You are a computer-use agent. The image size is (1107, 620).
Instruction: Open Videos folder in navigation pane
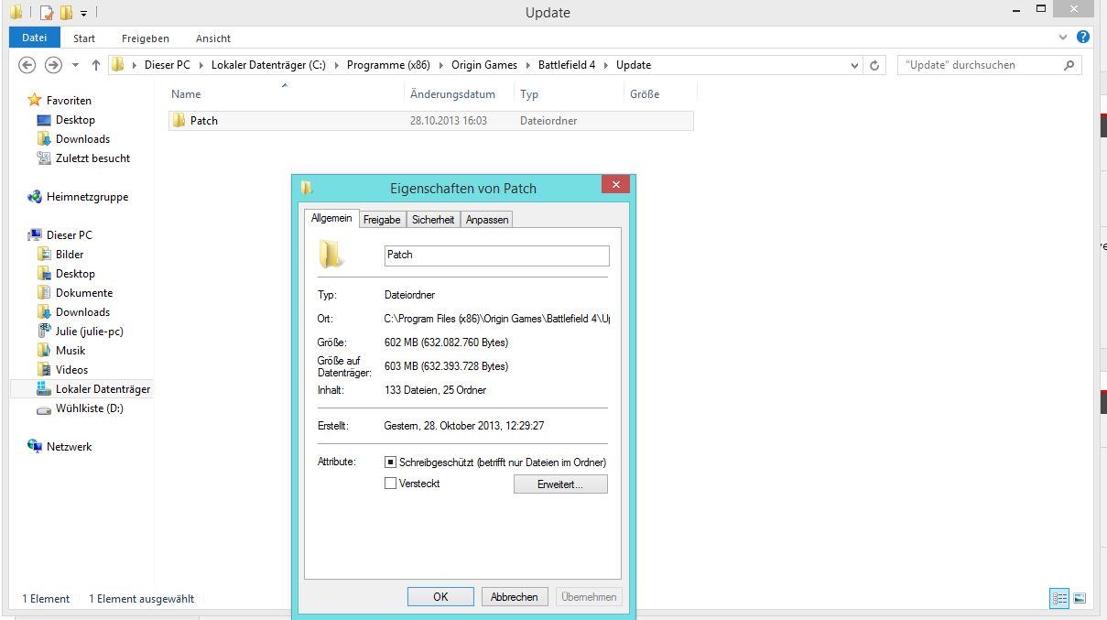(71, 370)
